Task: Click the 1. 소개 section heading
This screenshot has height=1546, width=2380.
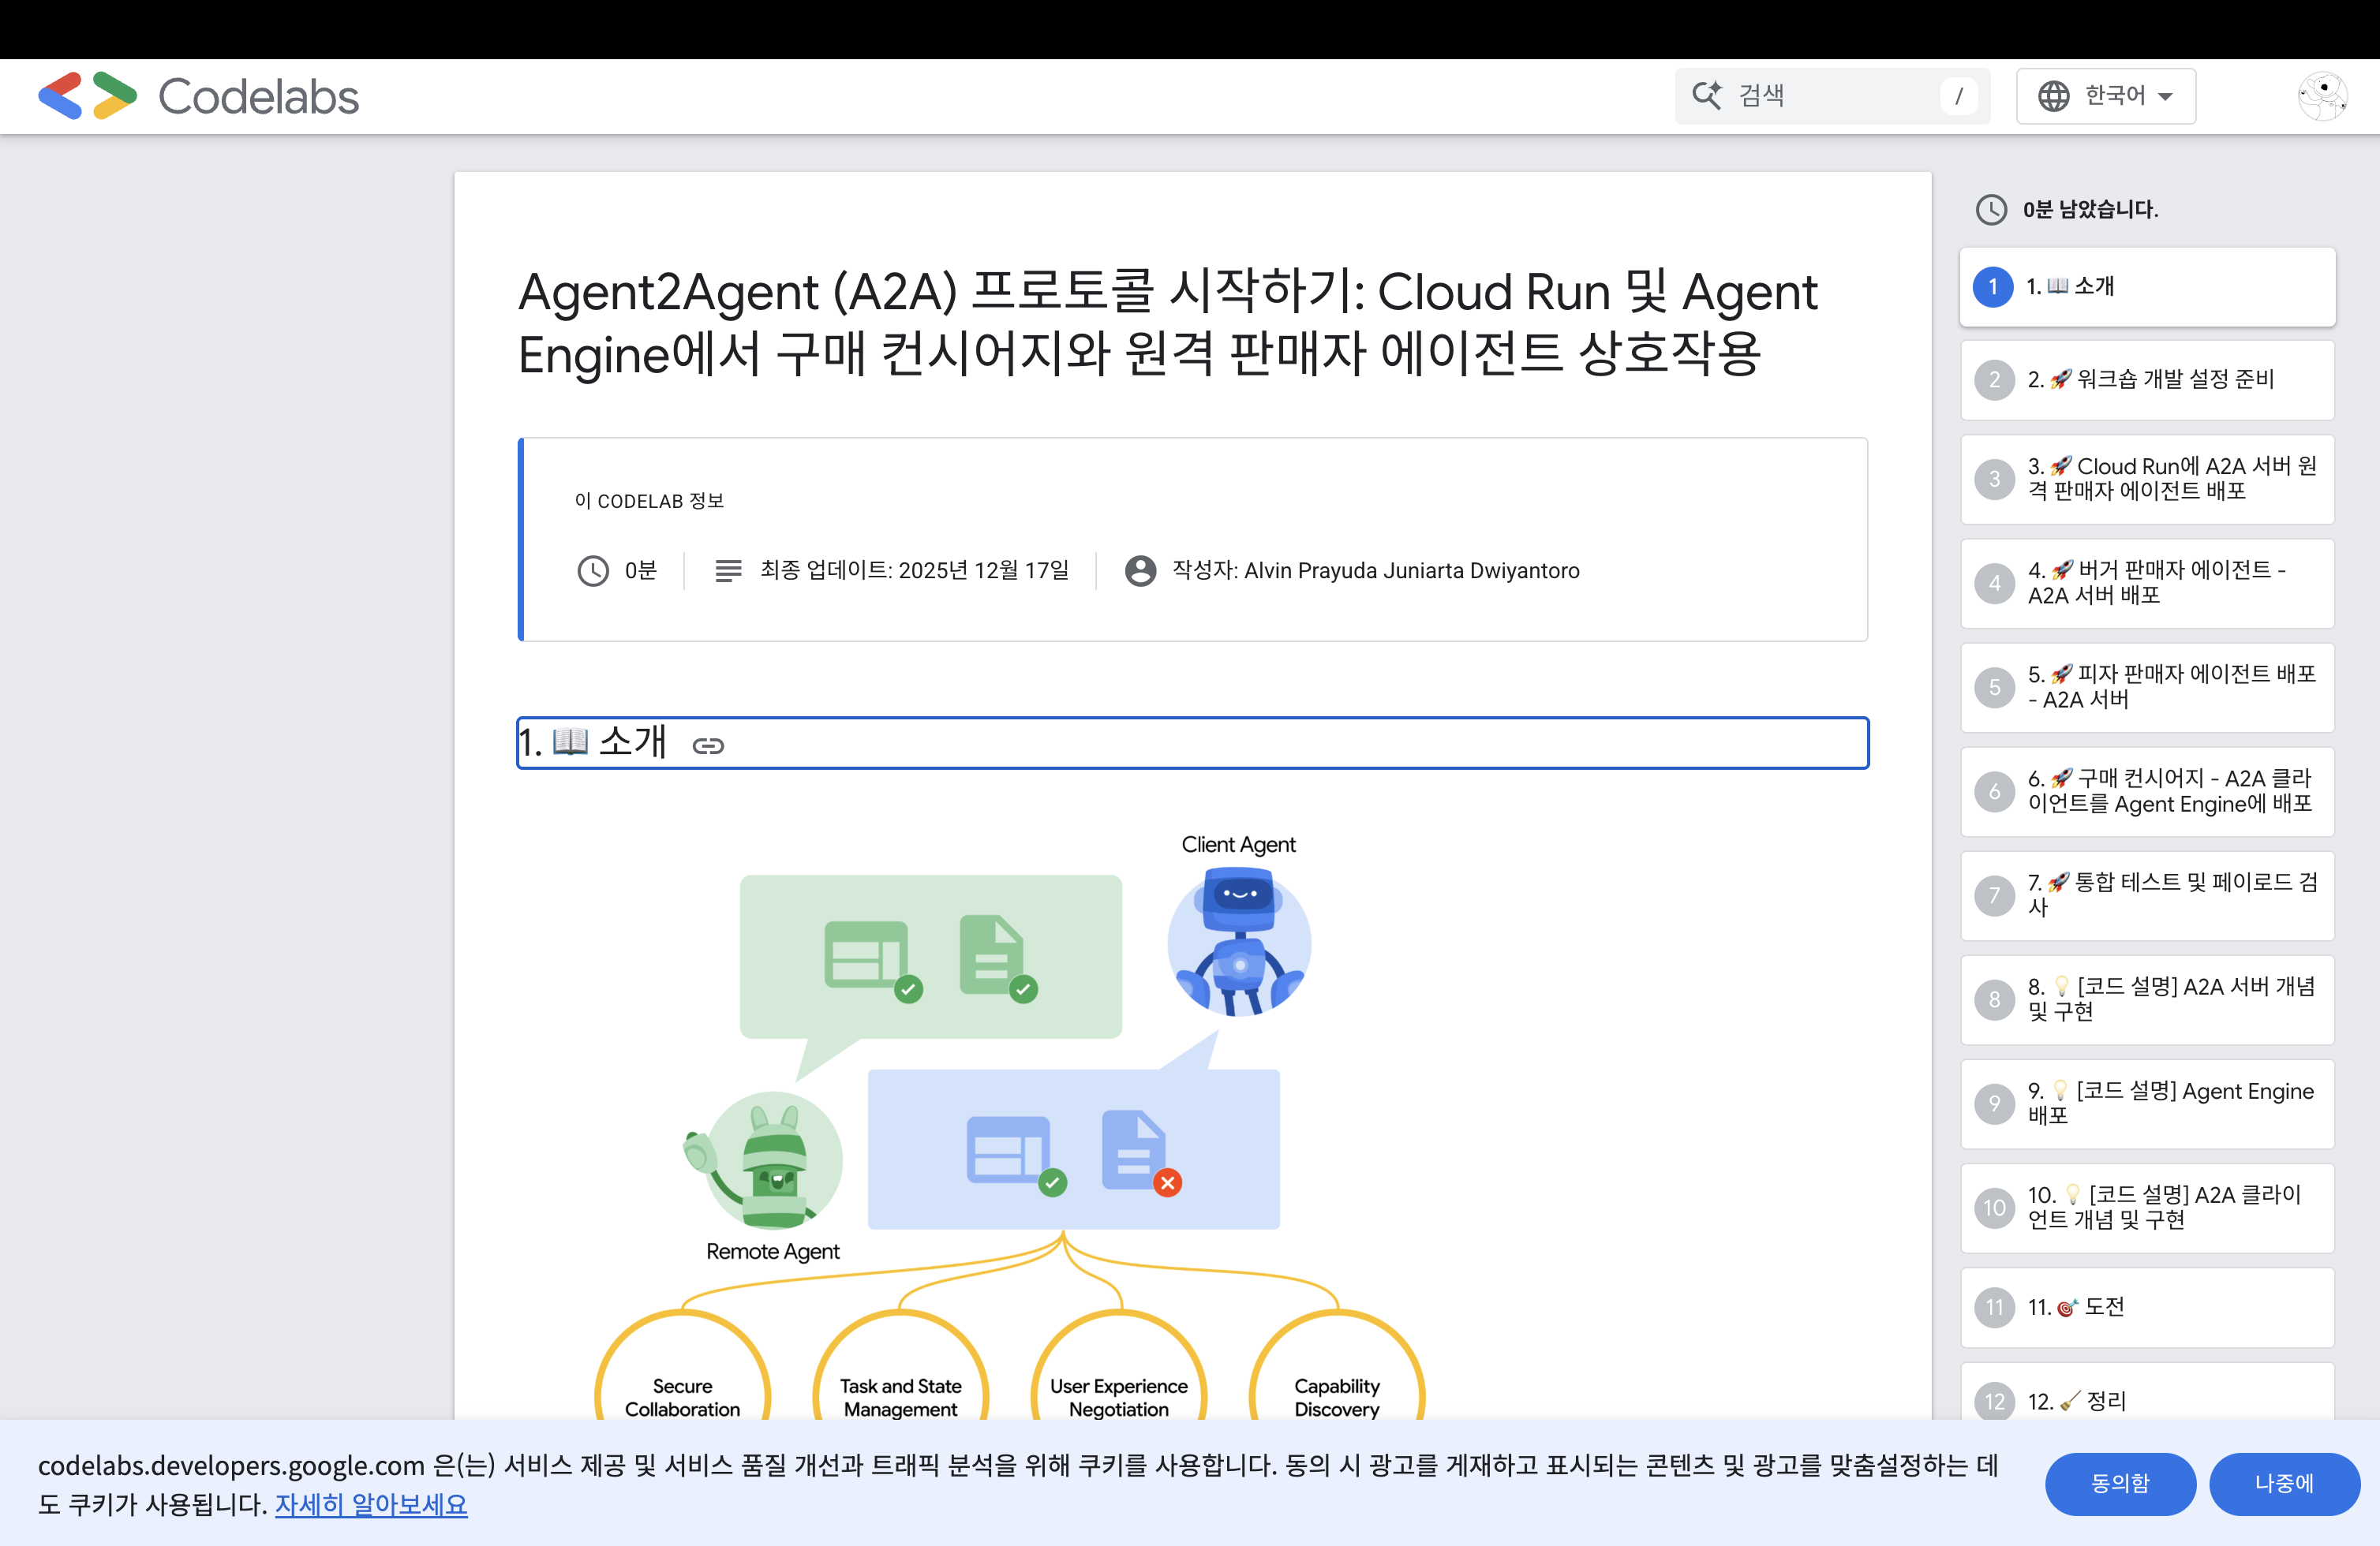Action: click(1192, 742)
